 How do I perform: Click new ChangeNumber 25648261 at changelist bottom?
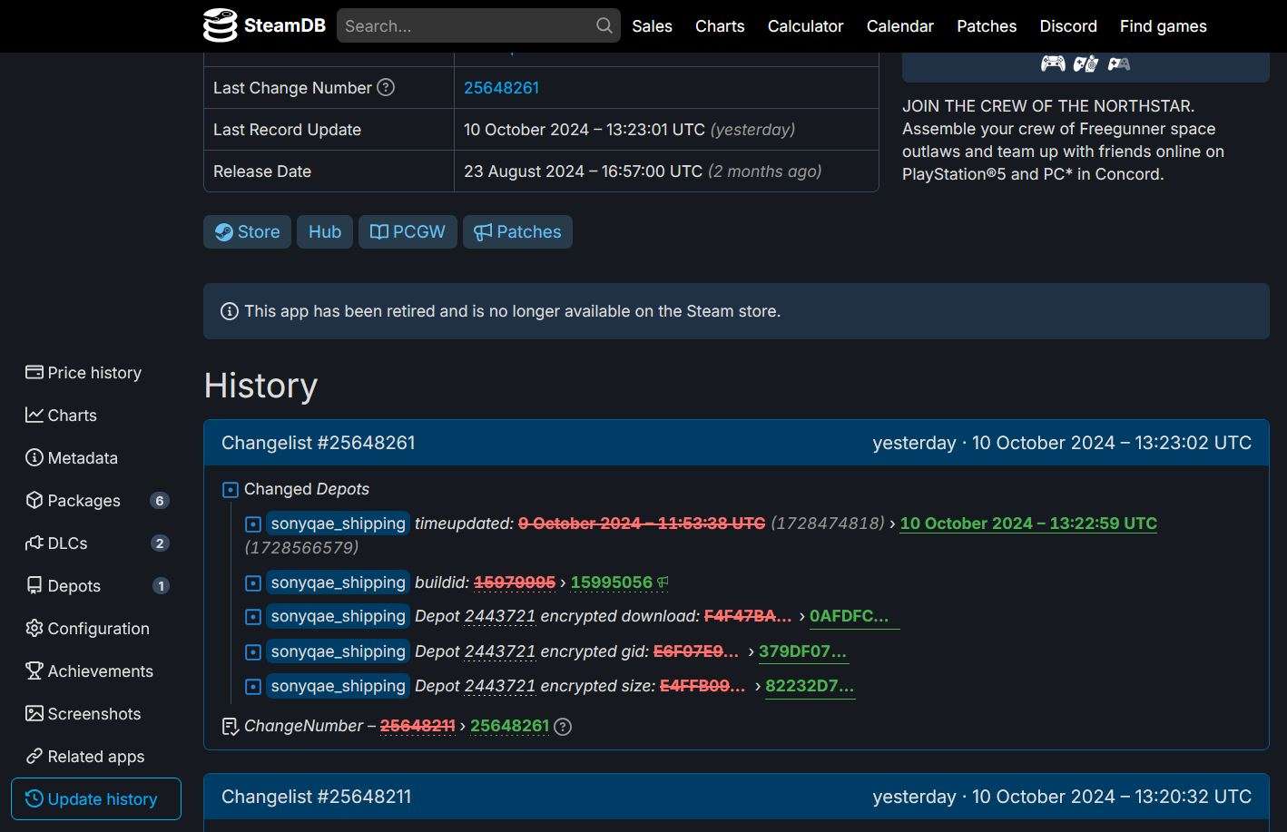[x=509, y=726]
